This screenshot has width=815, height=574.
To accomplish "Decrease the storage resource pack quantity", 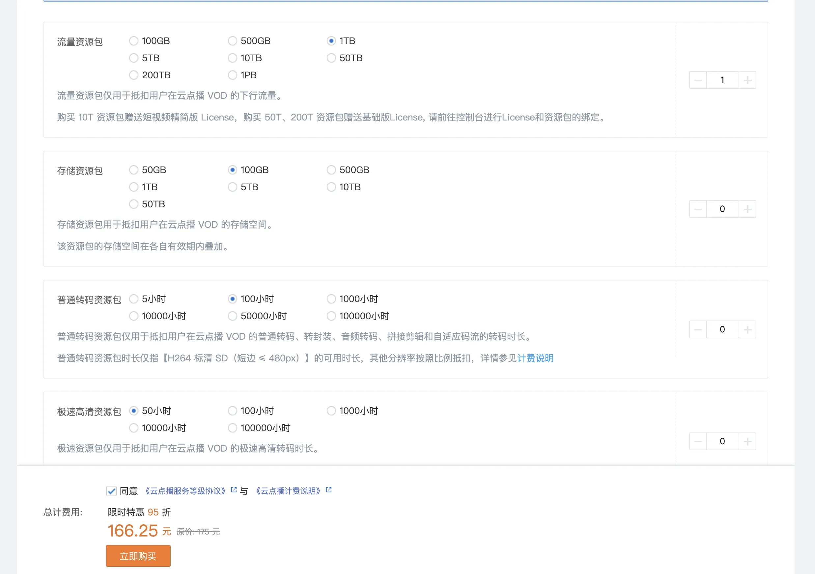I will [698, 209].
